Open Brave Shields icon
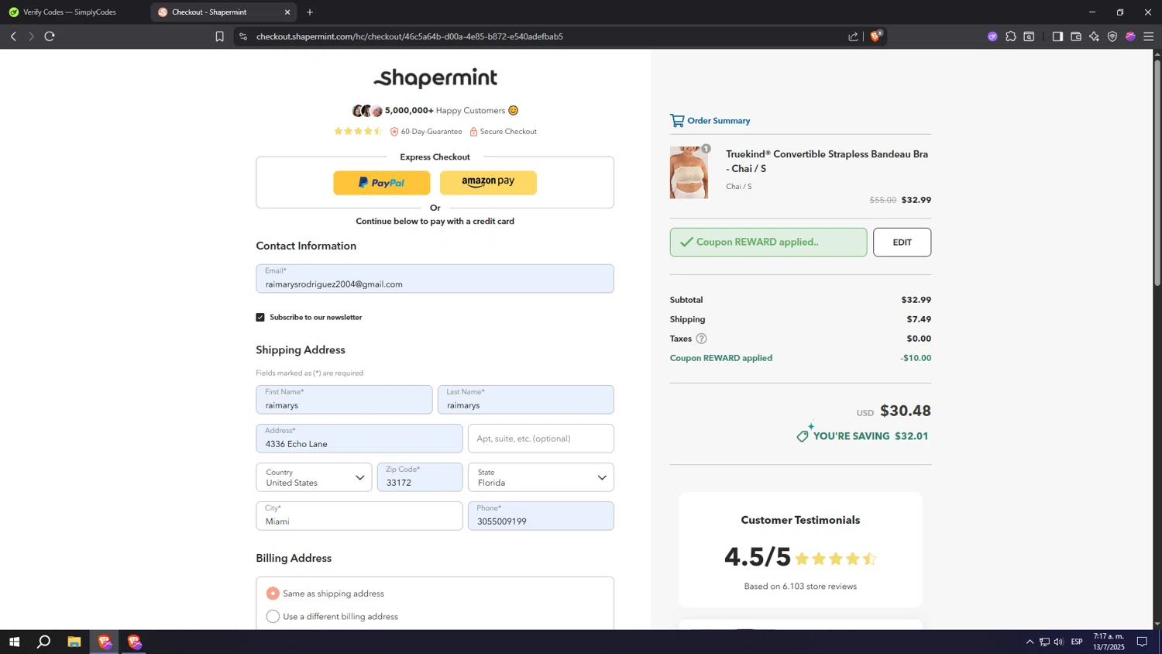This screenshot has width=1162, height=654. pyautogui.click(x=876, y=36)
